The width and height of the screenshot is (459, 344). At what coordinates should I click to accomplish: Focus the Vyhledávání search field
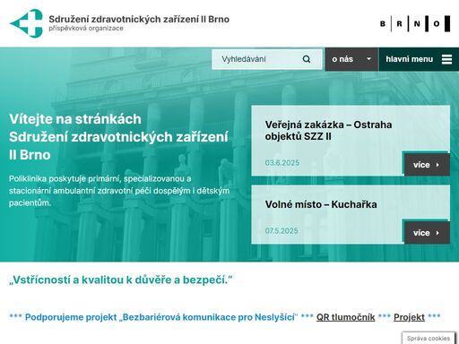tap(267, 59)
